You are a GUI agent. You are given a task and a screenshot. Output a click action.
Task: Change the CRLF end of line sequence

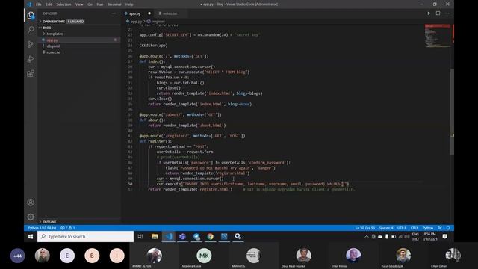415,228
